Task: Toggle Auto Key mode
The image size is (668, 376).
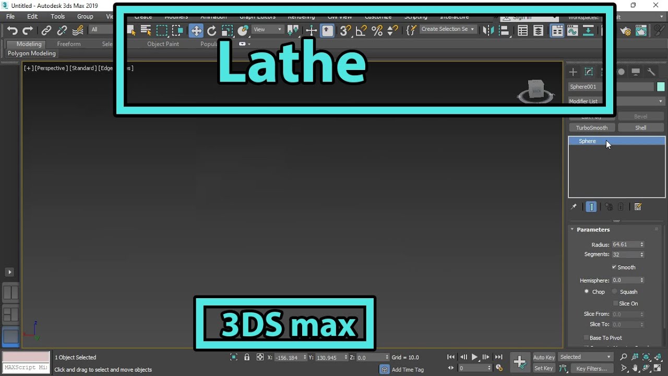Action: [x=544, y=357]
